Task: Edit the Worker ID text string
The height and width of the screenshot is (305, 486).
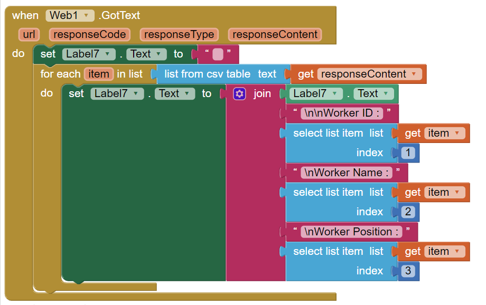Action: [x=341, y=113]
